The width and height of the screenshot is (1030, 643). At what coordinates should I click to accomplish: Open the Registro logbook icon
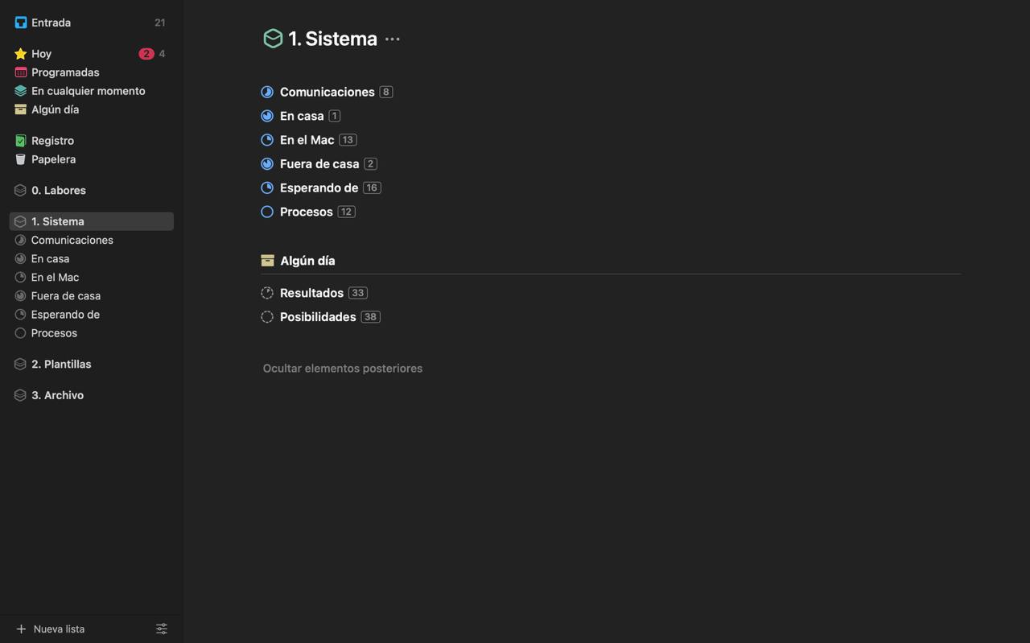click(x=21, y=141)
